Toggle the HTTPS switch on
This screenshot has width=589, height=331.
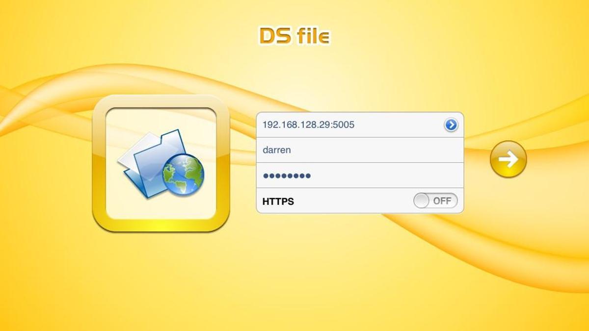coord(435,201)
